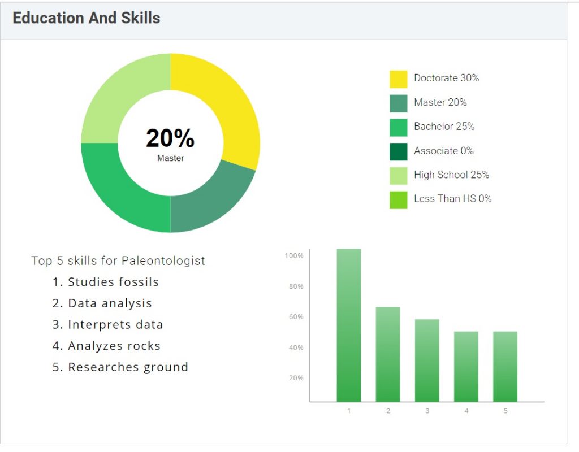Click the '80%' y-axis label
Viewport: 579px width, 452px height.
coord(296,286)
